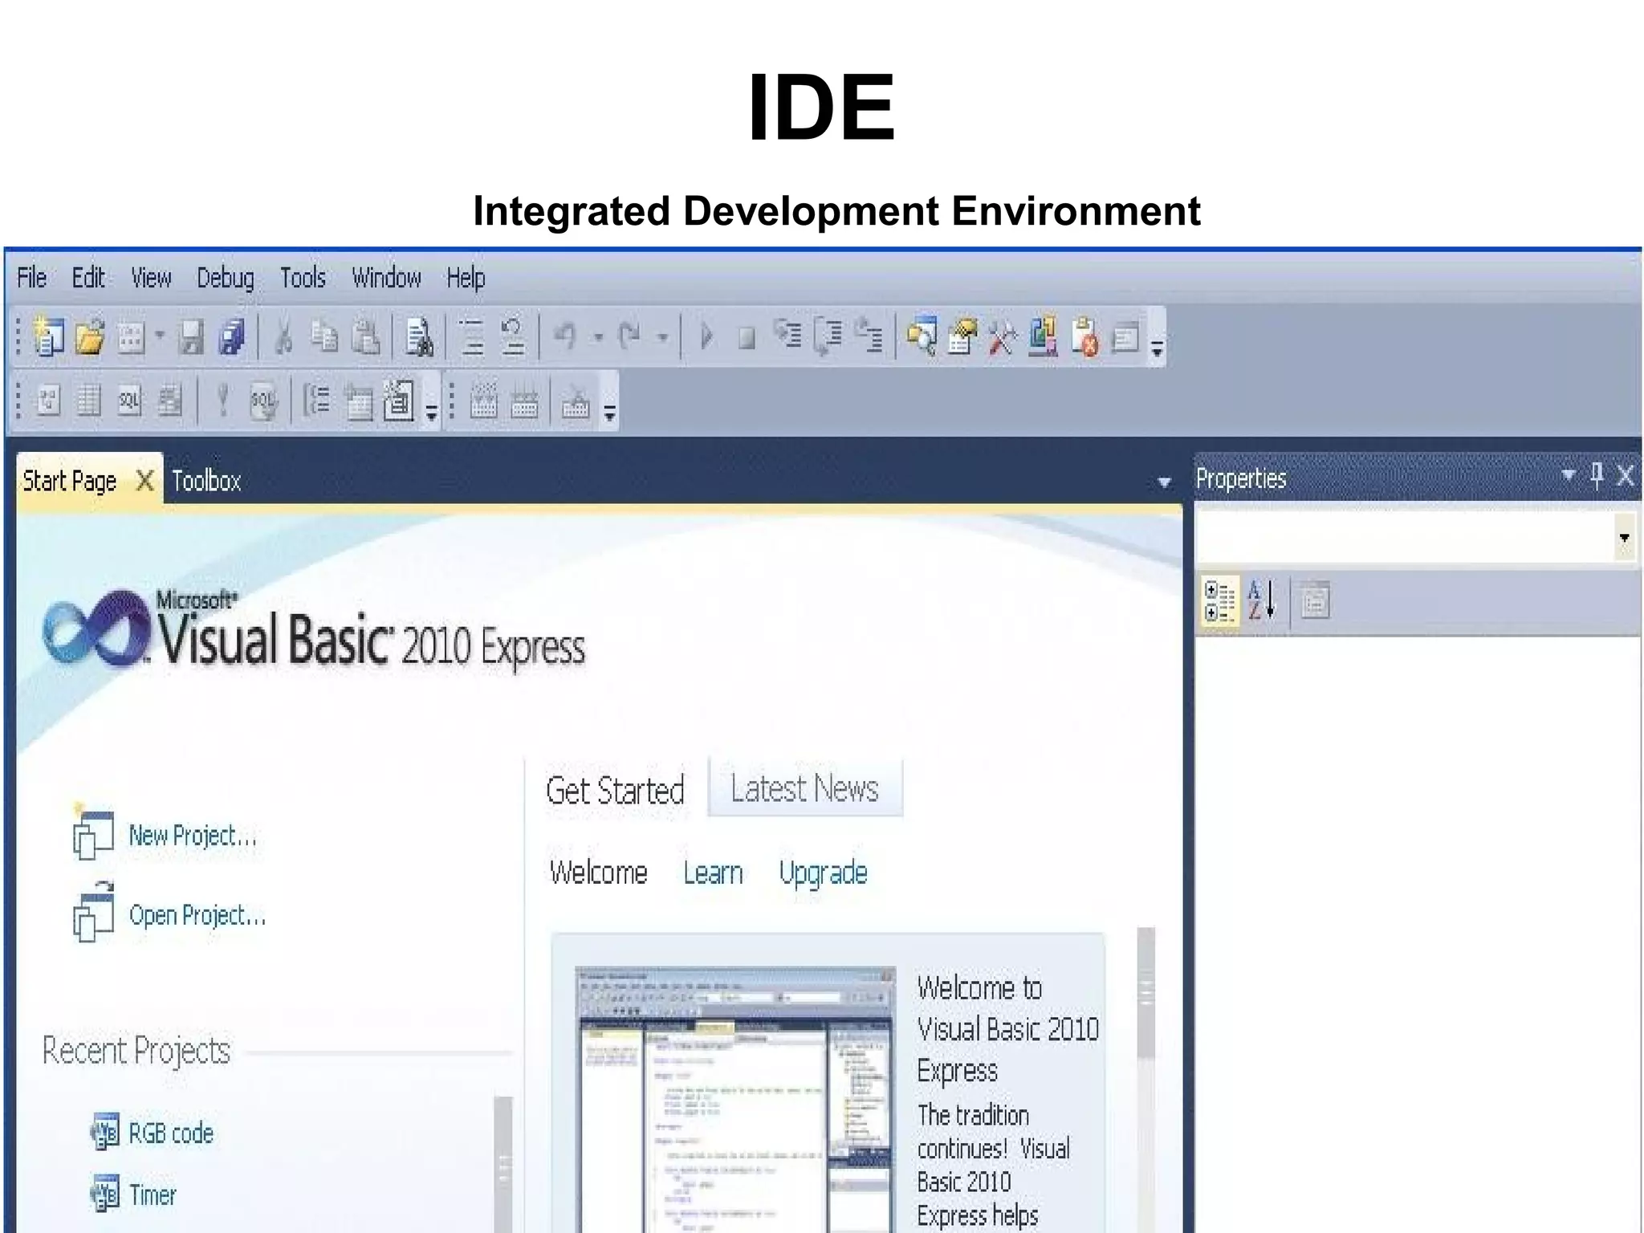
Task: Open the Upgrade link on Start Page
Action: point(823,873)
